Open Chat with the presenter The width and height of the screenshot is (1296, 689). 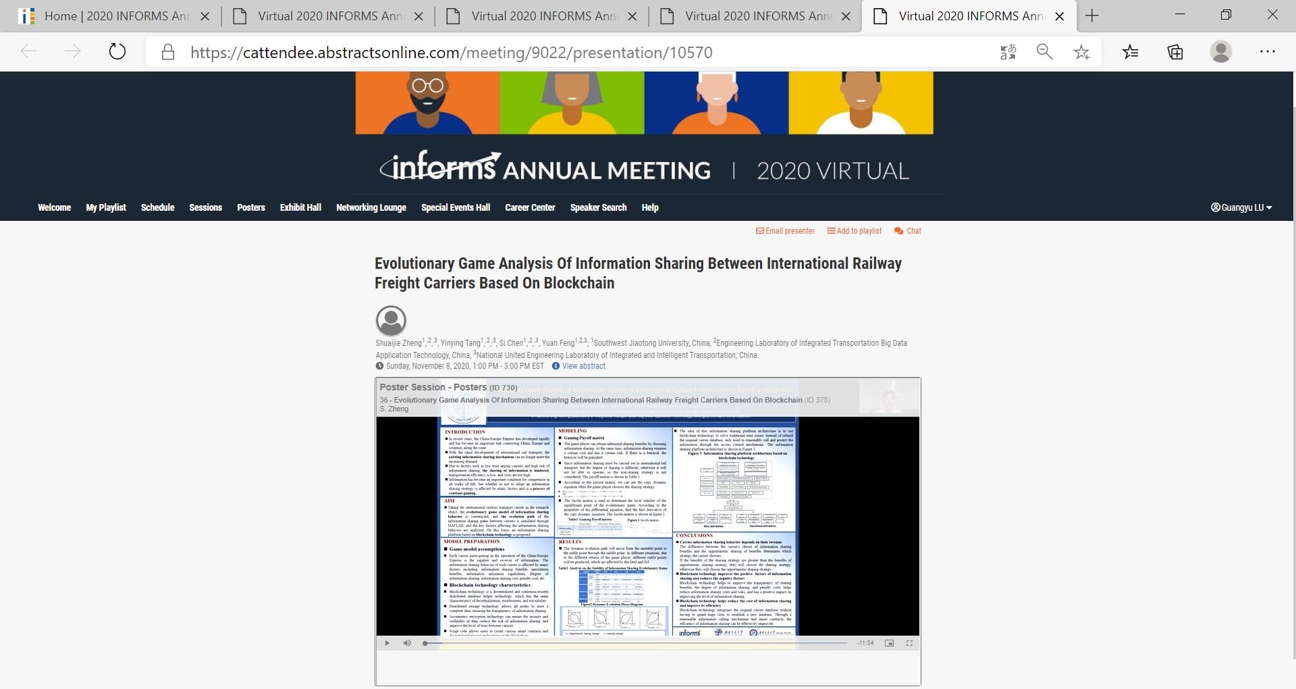click(908, 231)
